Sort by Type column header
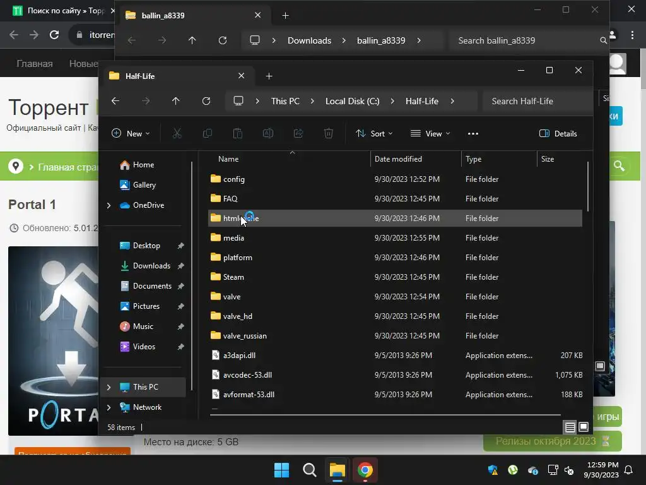The image size is (646, 485). tap(500, 159)
